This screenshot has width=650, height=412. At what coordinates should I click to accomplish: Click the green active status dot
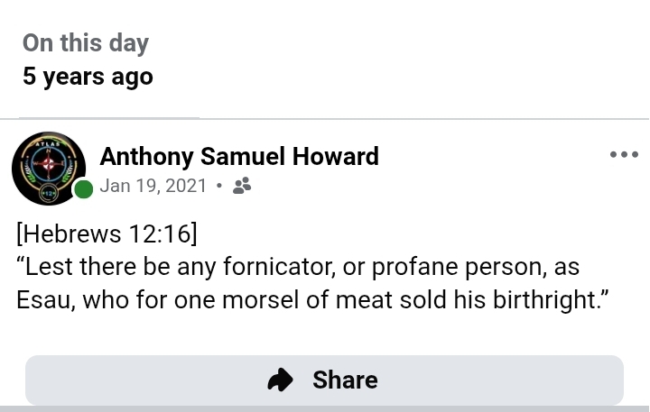click(84, 189)
